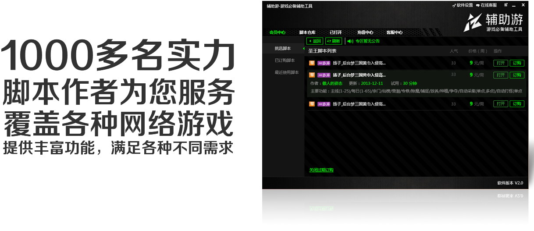Click the 荐 badge in the expanded script row
This screenshot has width=534, height=231.
[312, 75]
